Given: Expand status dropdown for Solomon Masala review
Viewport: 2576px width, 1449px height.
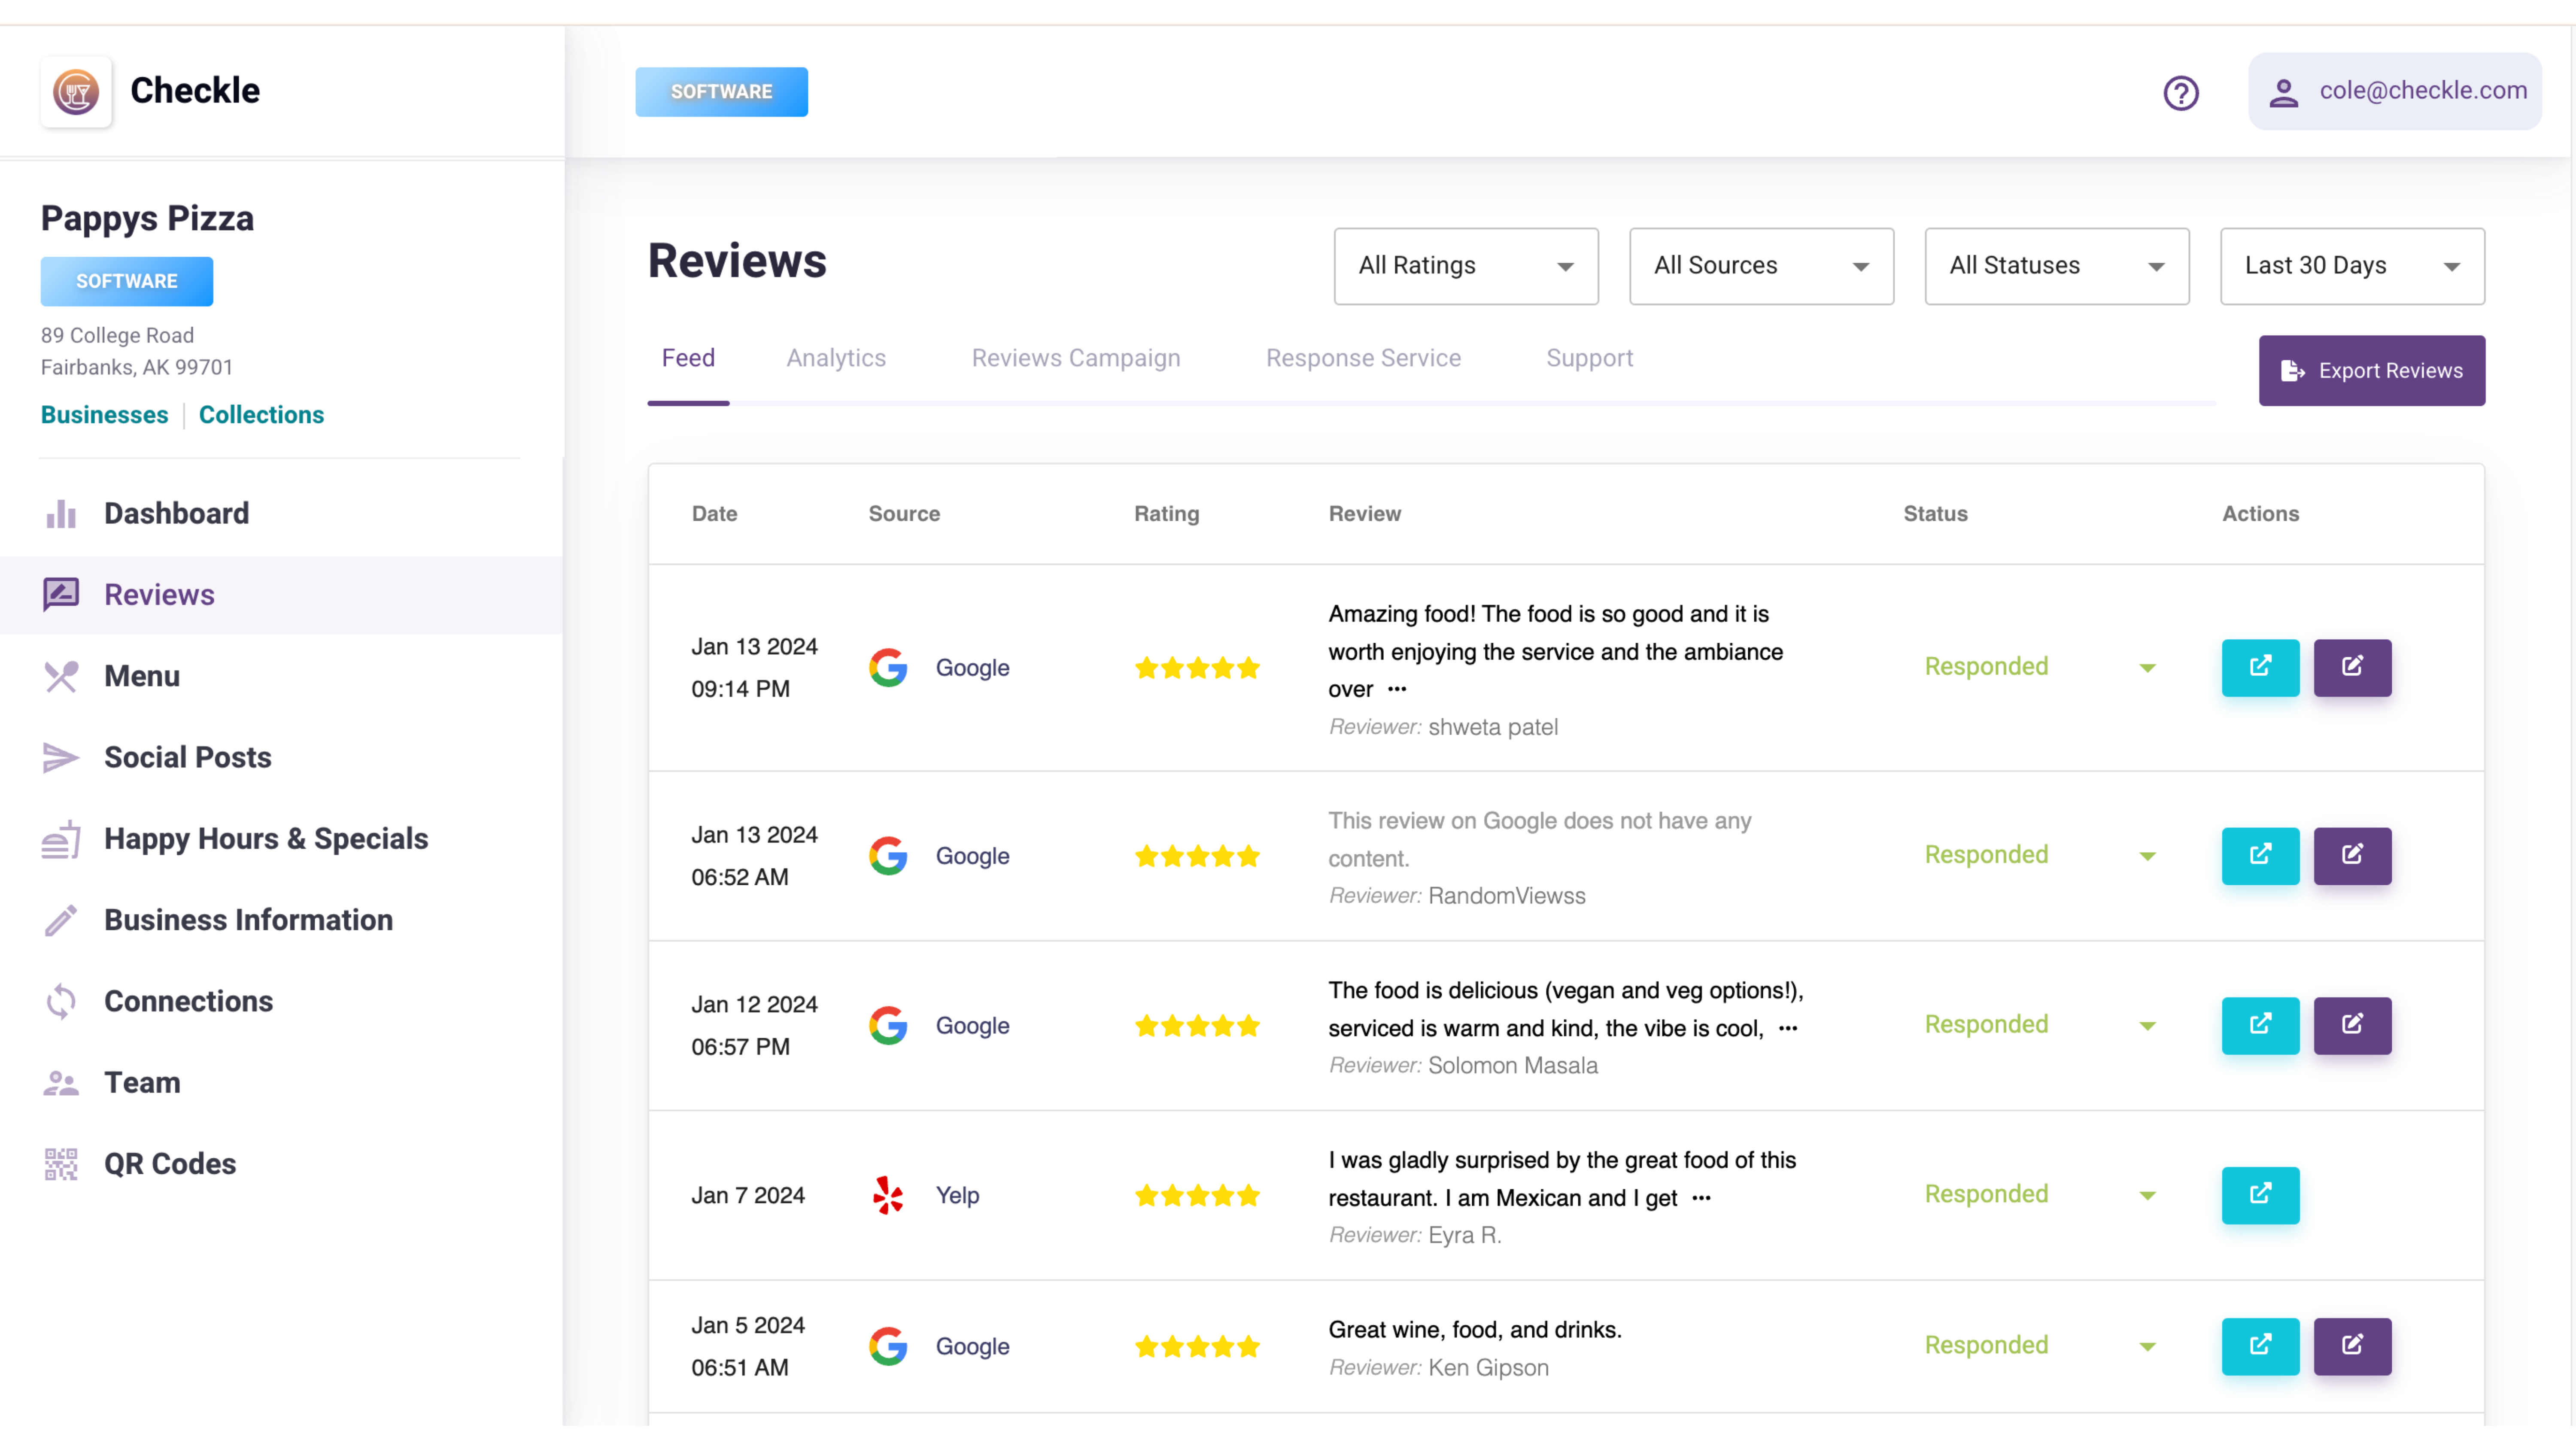Looking at the screenshot, I should [x=2147, y=1026].
